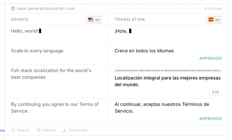This screenshot has height=140, width=232.
Task: Click the SOURCE column header
Action: (x=20, y=19)
